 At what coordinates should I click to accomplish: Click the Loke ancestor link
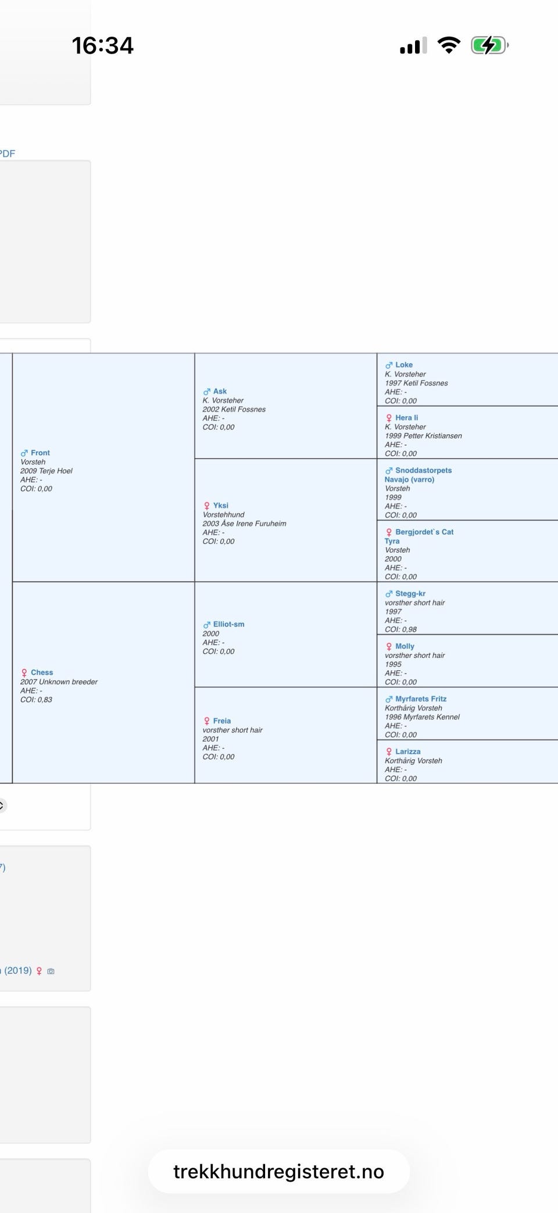pyautogui.click(x=404, y=365)
